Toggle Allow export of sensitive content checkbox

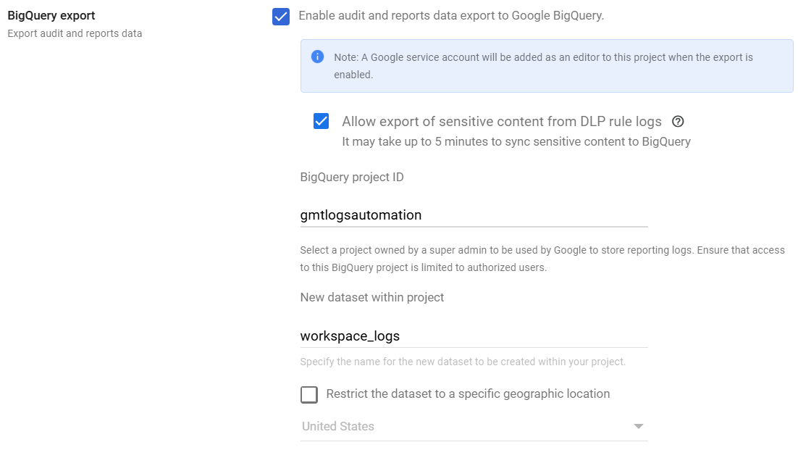click(x=322, y=121)
